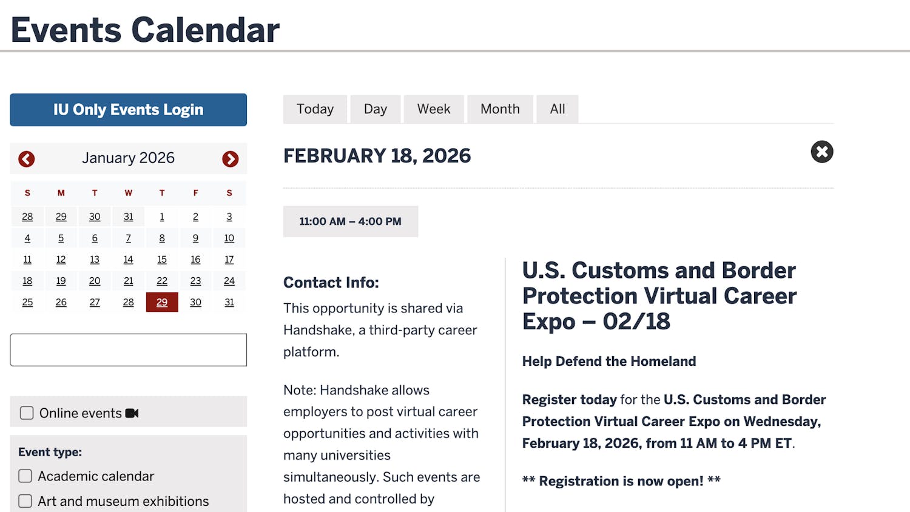Enable the Academic calendar filter
The width and height of the screenshot is (910, 512).
[x=25, y=476]
